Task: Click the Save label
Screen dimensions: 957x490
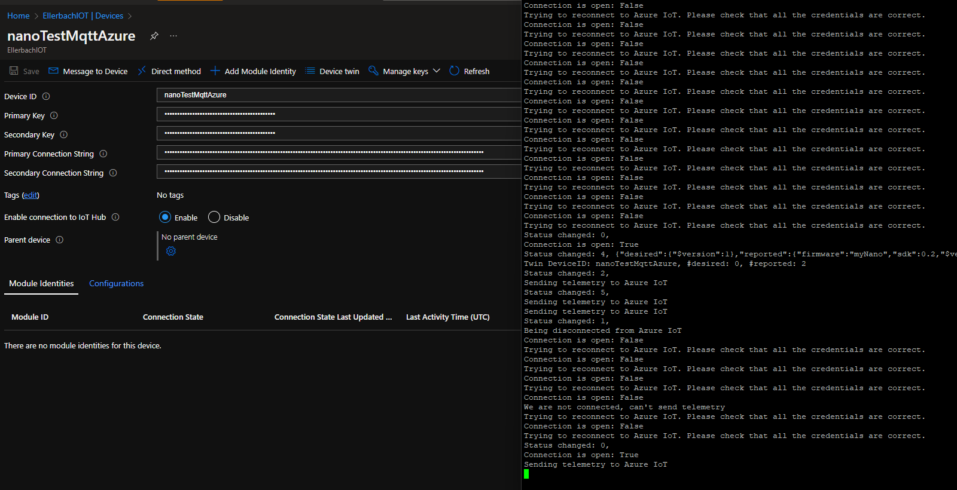Action: point(31,71)
